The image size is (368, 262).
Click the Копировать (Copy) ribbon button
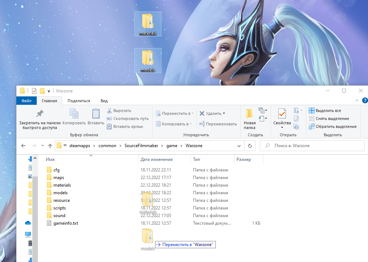coord(74,117)
